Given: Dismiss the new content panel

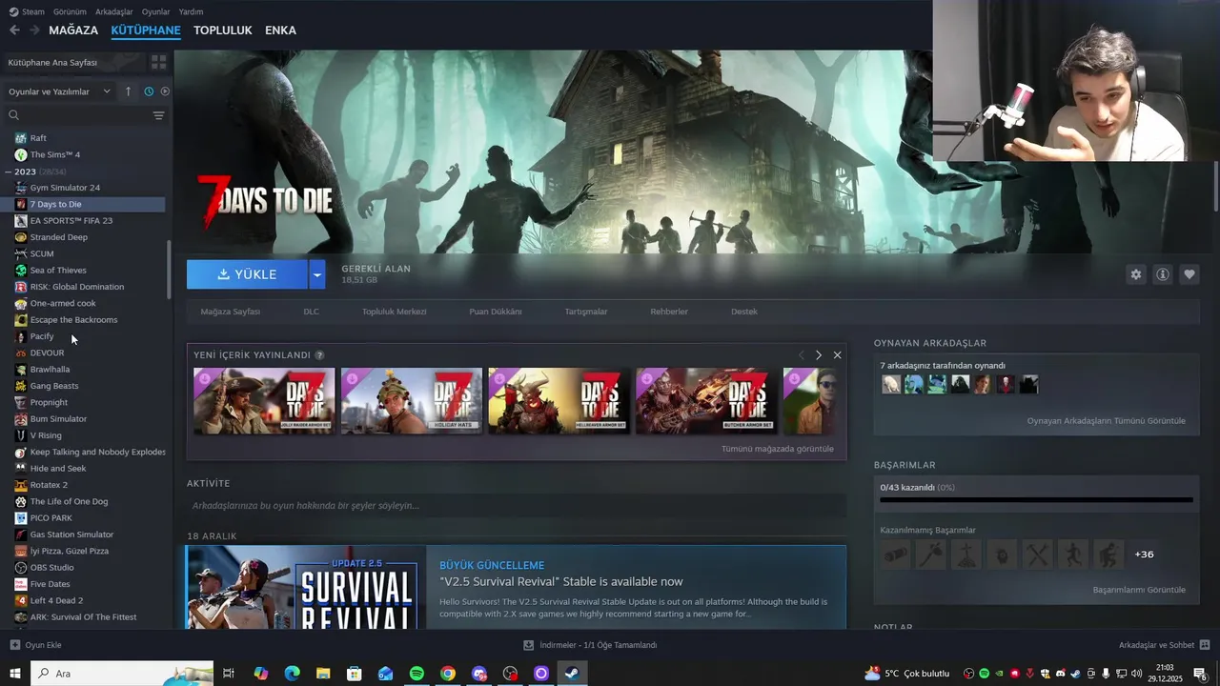Looking at the screenshot, I should [x=837, y=355].
